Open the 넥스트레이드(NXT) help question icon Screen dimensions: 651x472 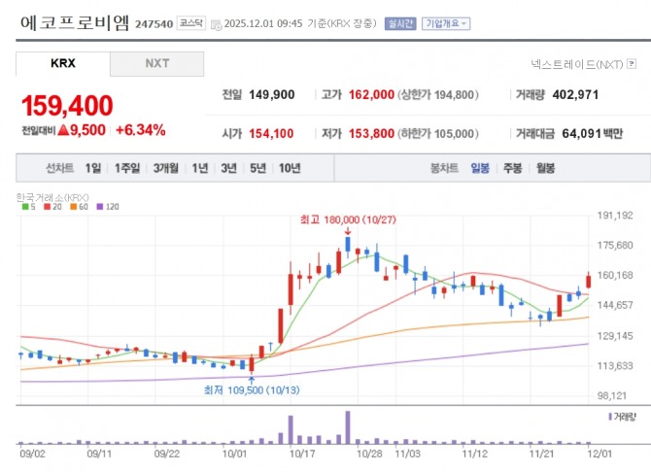(x=632, y=64)
